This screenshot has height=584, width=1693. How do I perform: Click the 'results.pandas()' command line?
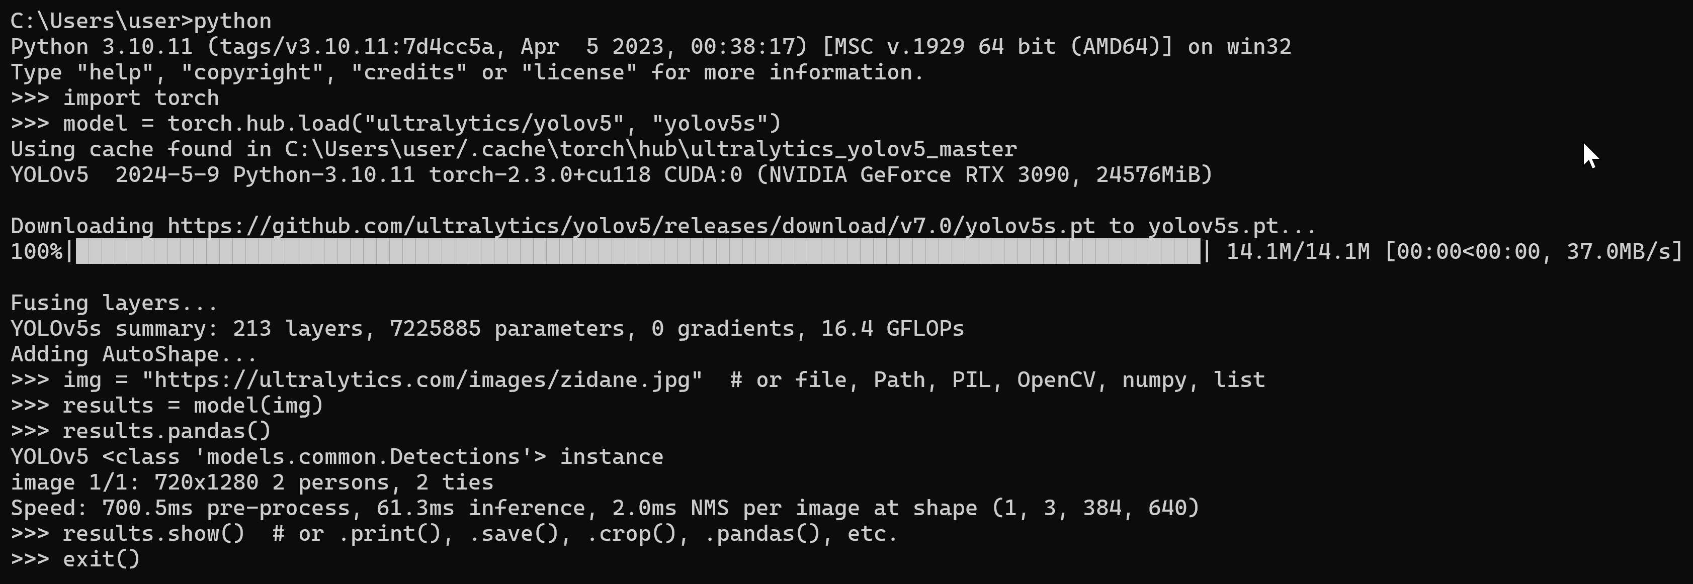(167, 431)
